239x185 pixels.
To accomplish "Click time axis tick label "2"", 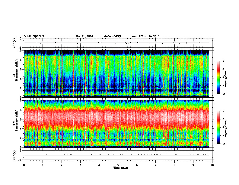I will coord(62,165).
